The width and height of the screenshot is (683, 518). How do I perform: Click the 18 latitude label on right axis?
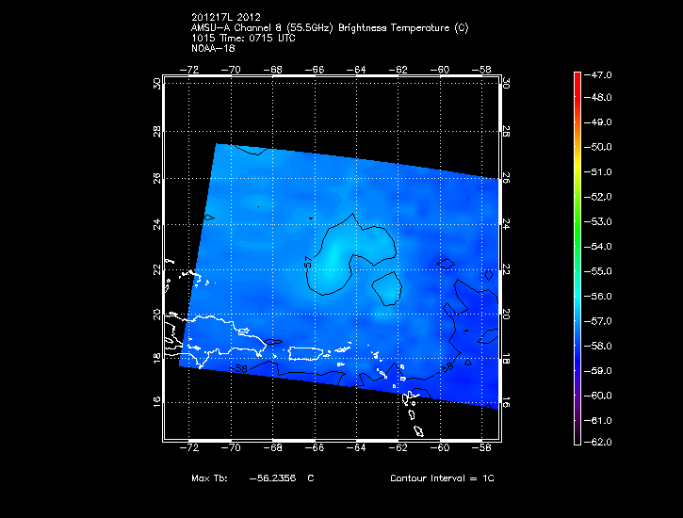(x=506, y=358)
